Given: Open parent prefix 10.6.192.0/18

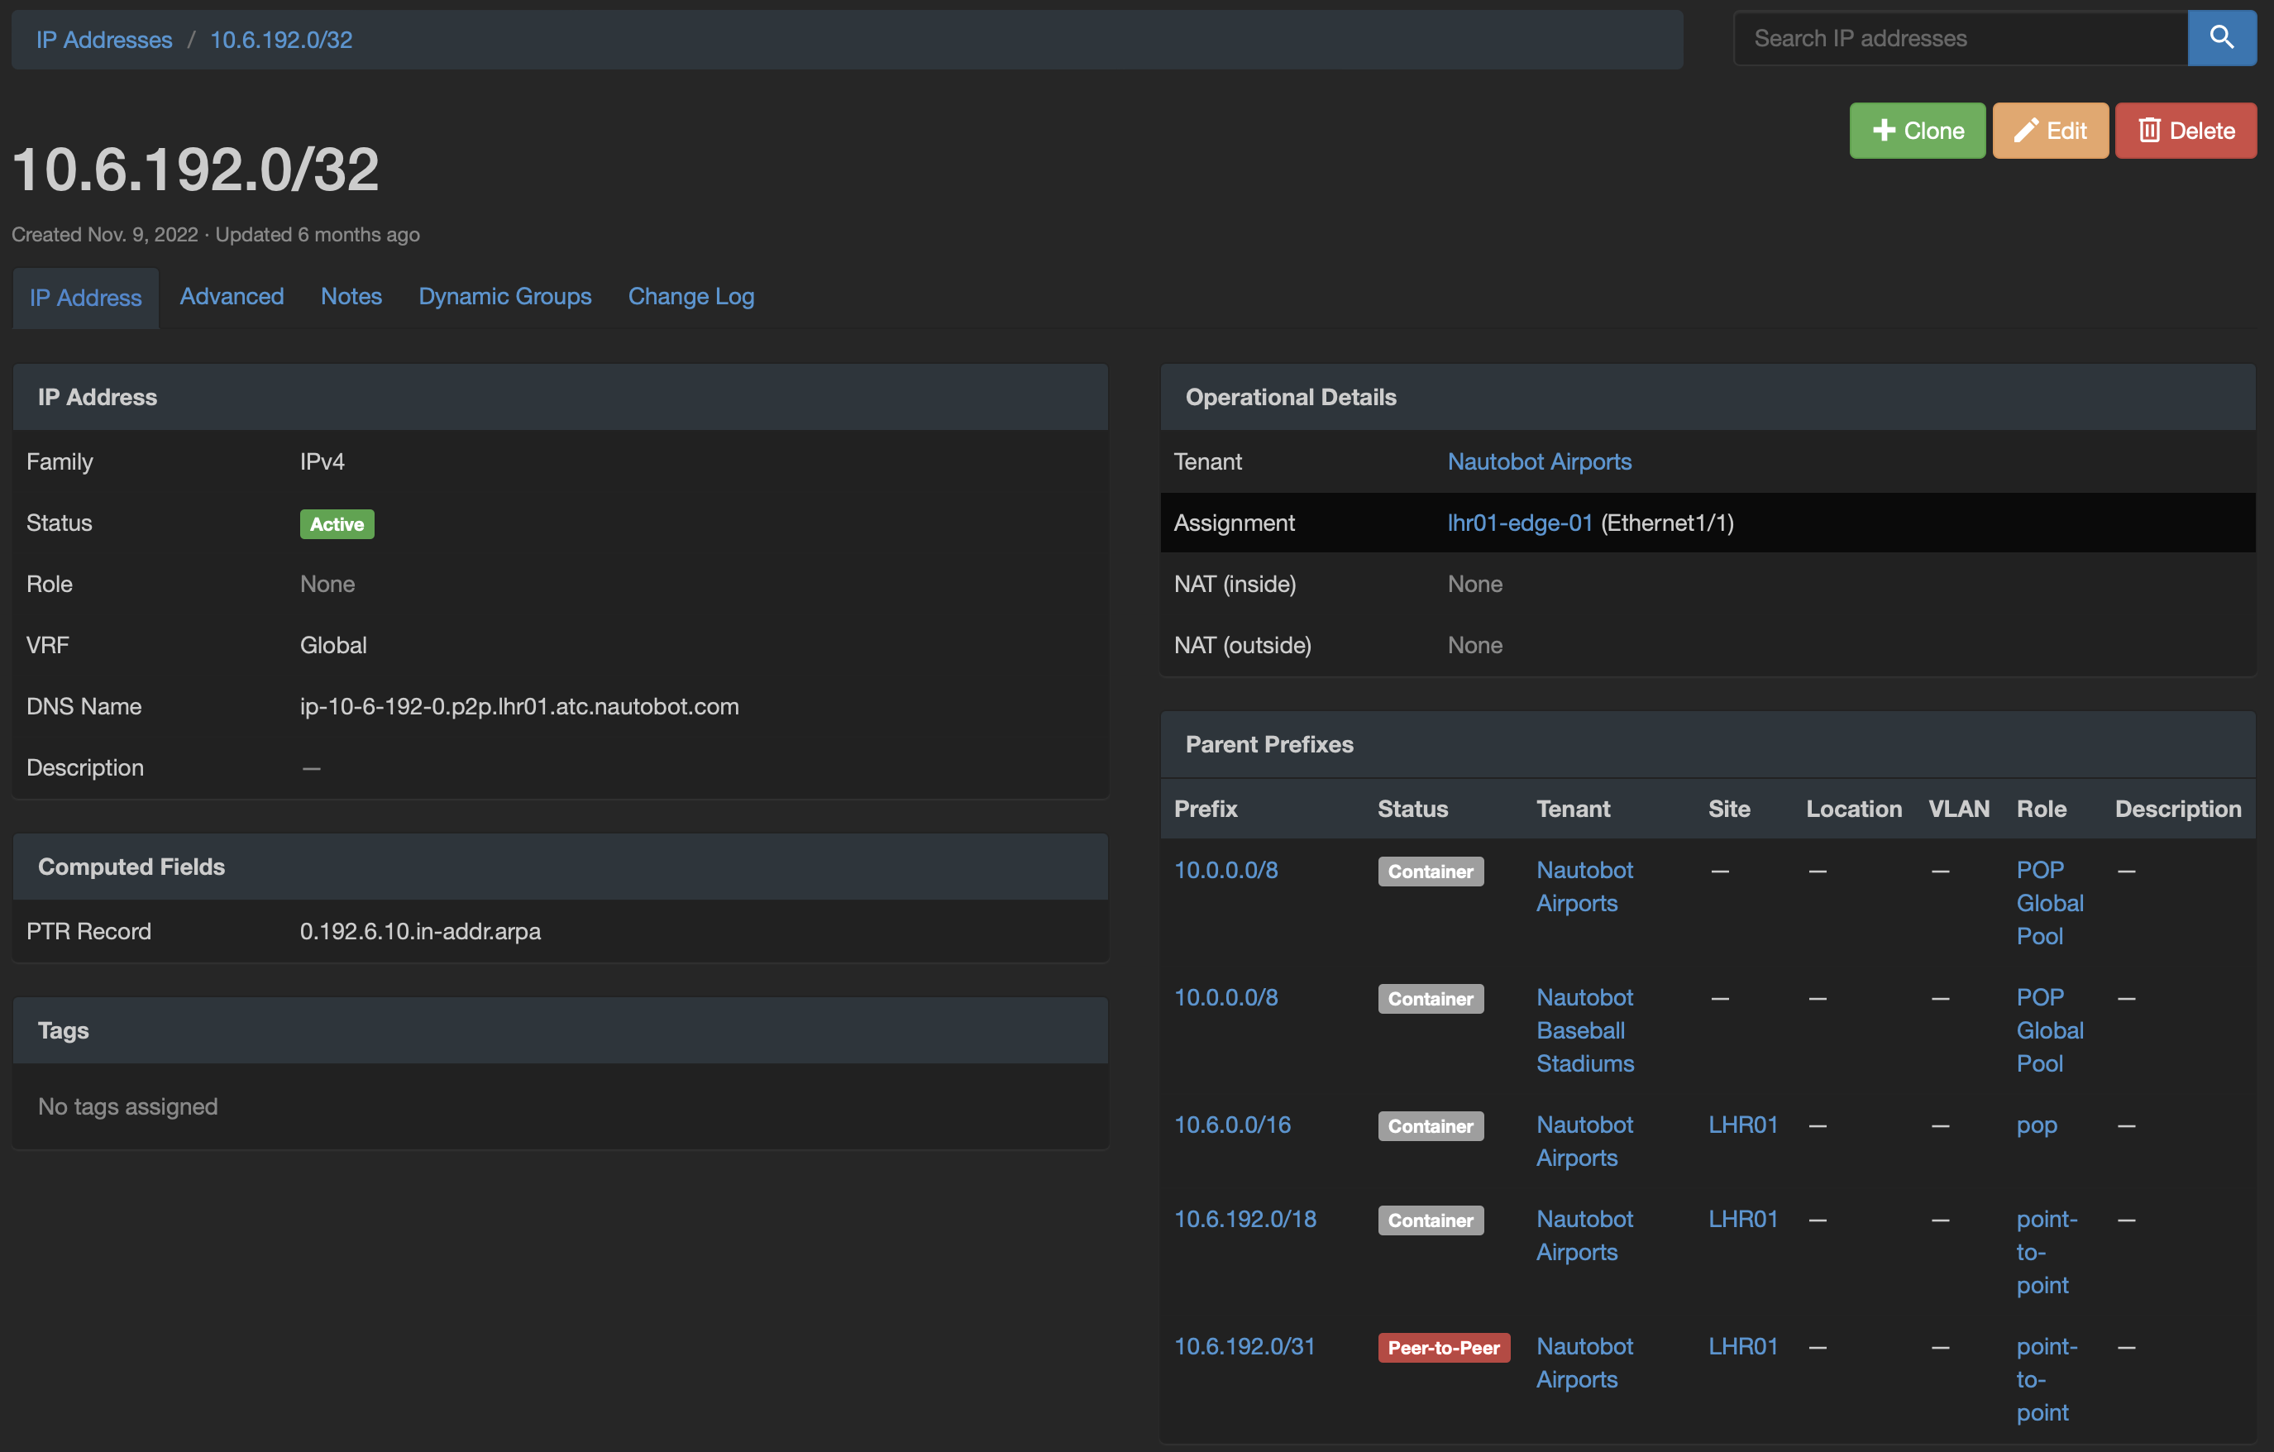Looking at the screenshot, I should 1244,1219.
